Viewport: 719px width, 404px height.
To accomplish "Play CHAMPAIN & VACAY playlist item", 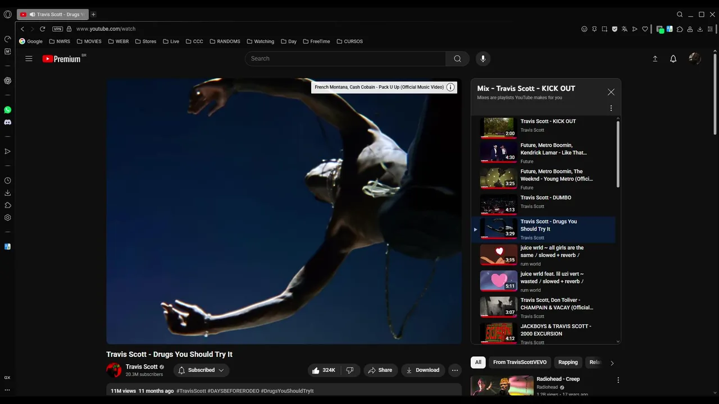I will pyautogui.click(x=543, y=307).
